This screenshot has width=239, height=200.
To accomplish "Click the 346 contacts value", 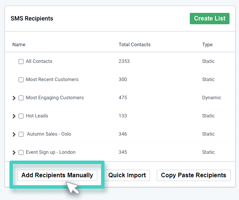I will (x=123, y=134).
